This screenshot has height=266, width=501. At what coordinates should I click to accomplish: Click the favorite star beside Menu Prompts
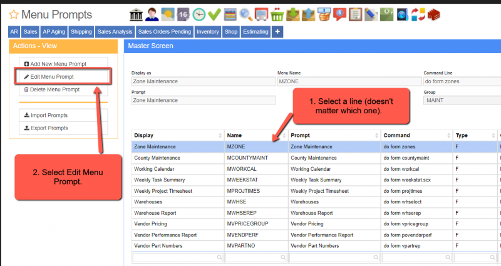tap(14, 14)
